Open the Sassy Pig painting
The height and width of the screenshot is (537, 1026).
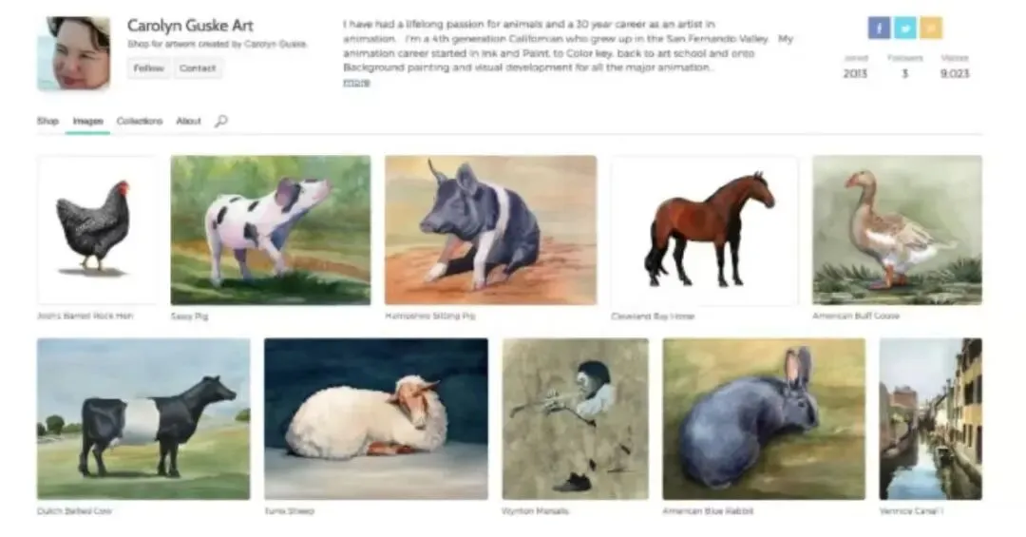[270, 230]
